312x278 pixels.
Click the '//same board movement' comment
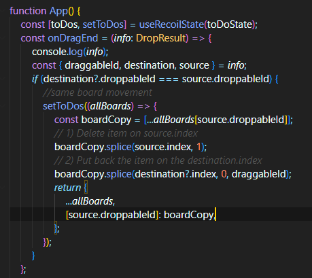click(x=97, y=92)
